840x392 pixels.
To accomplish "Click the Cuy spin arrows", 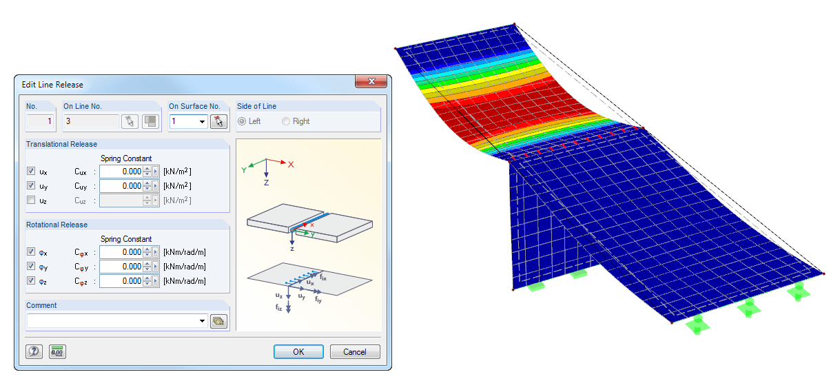I will [x=147, y=186].
